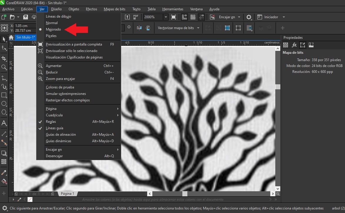Image resolution: width=345 pixels, height=213 pixels.
Task: Select the Ellipse tool
Action: [x=4, y=103]
